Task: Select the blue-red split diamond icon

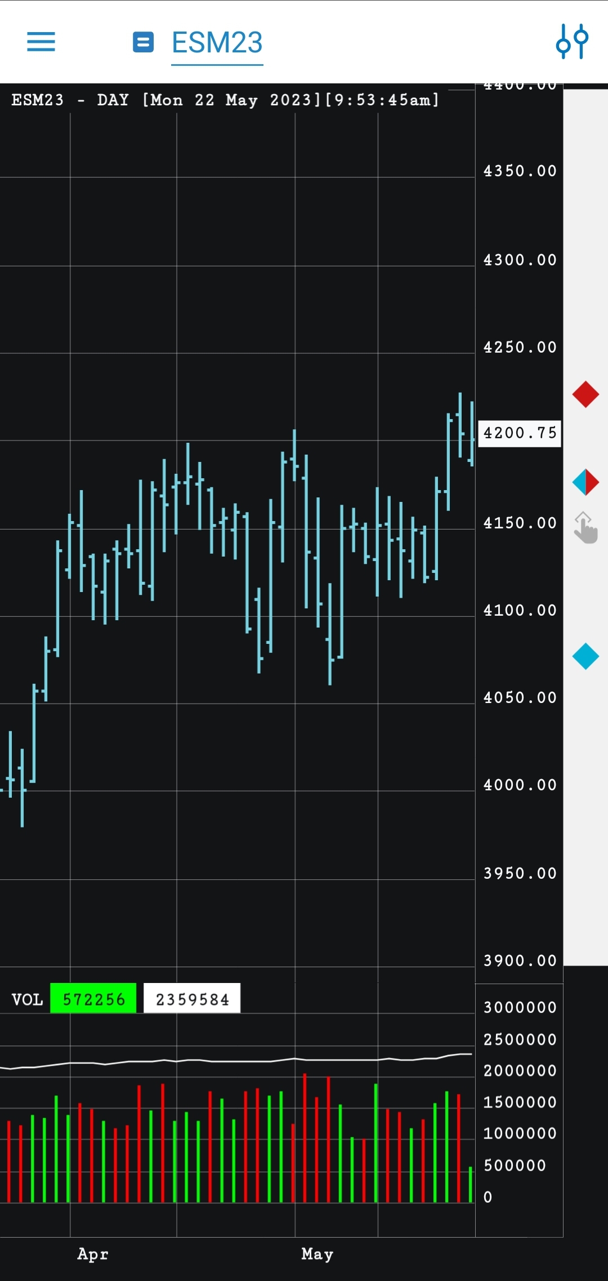Action: click(x=585, y=482)
